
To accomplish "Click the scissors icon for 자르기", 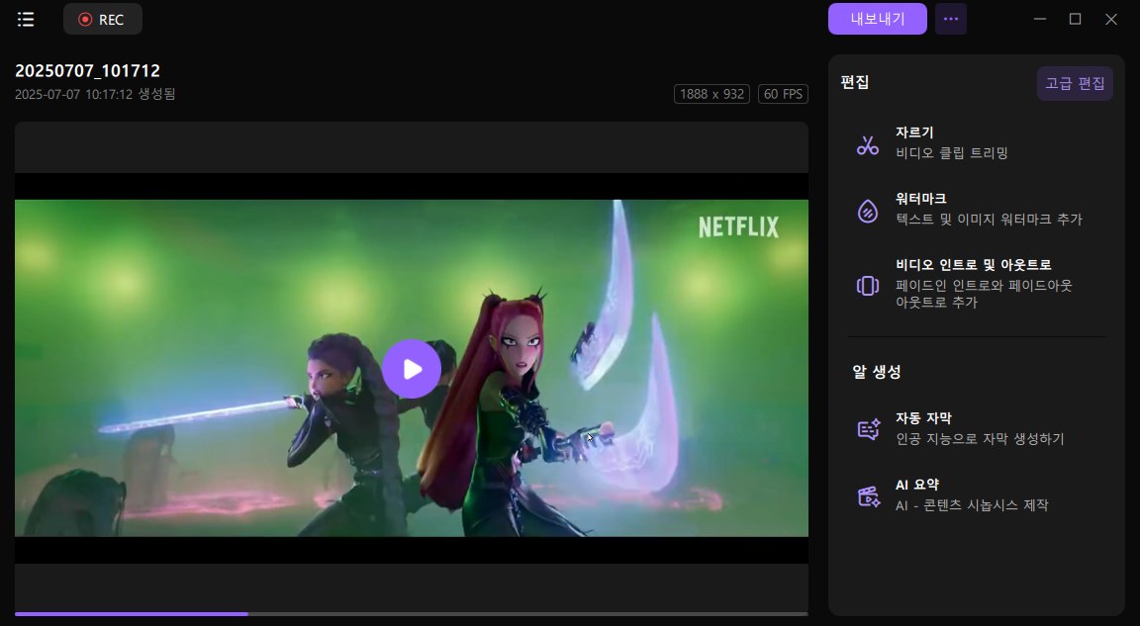I will (x=867, y=145).
